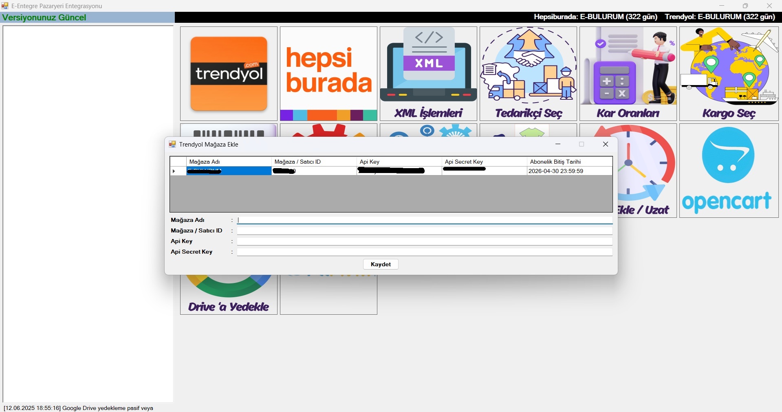Image resolution: width=782 pixels, height=412 pixels.
Task: Focus the Api Secret Key input field
Action: 425,252
